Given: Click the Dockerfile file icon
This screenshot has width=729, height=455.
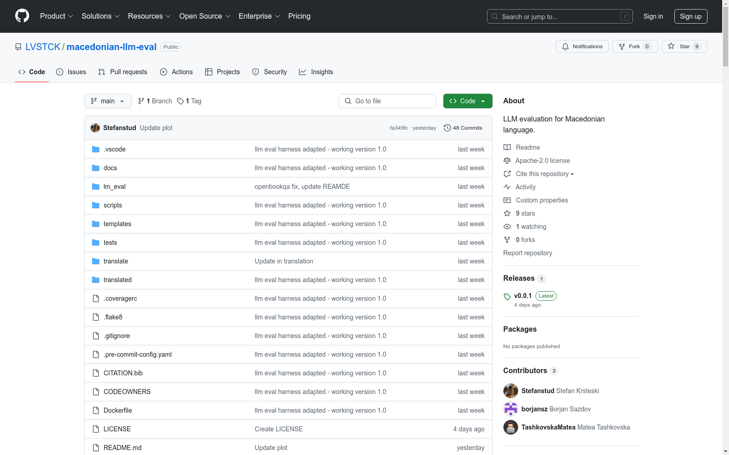Looking at the screenshot, I should pyautogui.click(x=96, y=410).
